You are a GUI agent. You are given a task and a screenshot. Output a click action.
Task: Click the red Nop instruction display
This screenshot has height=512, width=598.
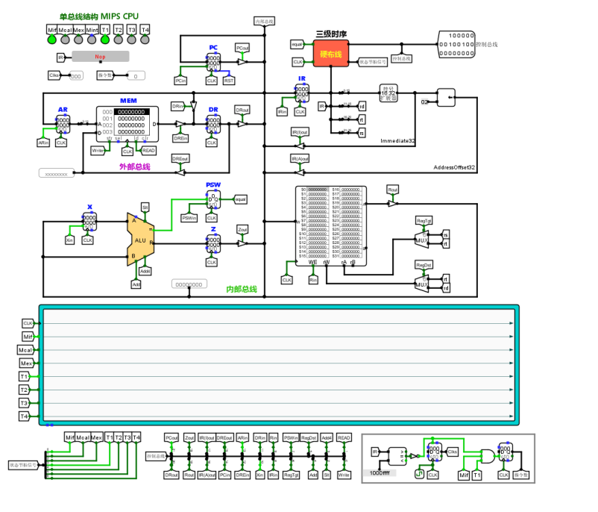[101, 57]
